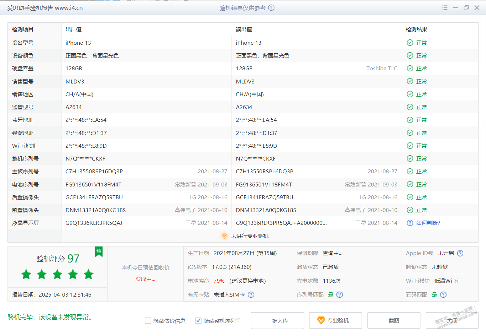Click the 获取中... estimated price text
This screenshot has width=486, height=336.
pos(145,279)
